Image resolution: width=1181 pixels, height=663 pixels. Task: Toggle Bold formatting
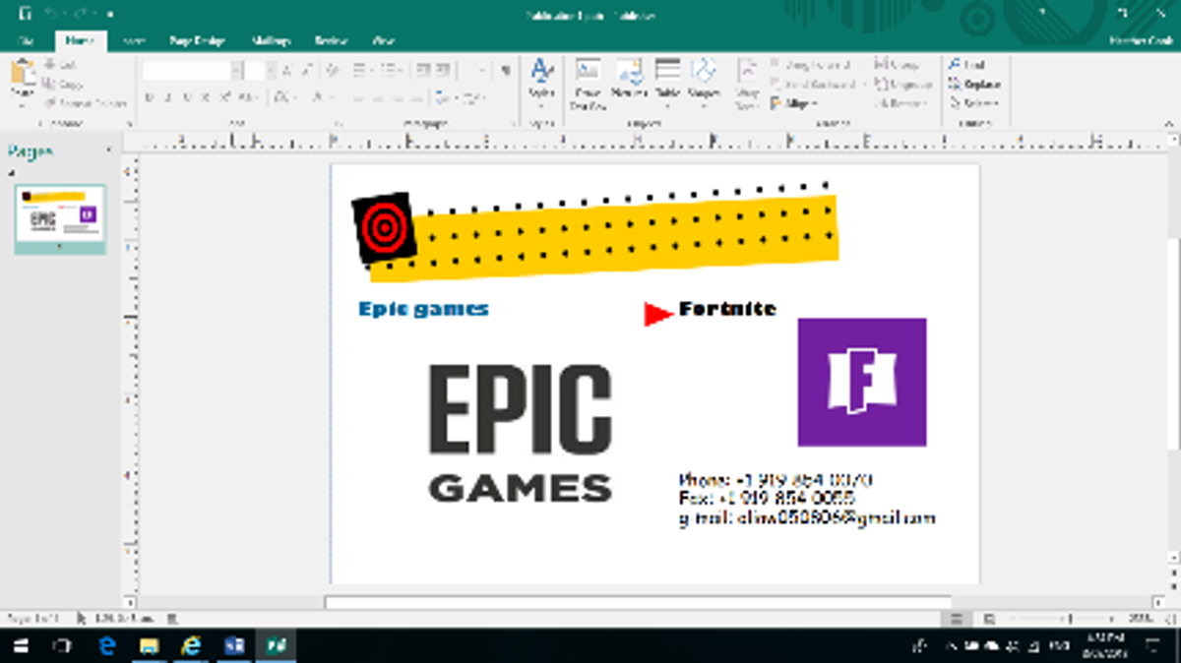pos(150,97)
